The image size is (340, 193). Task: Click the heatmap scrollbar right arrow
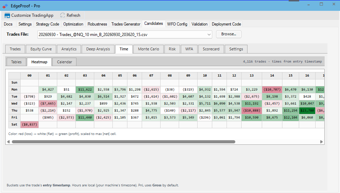321,142
